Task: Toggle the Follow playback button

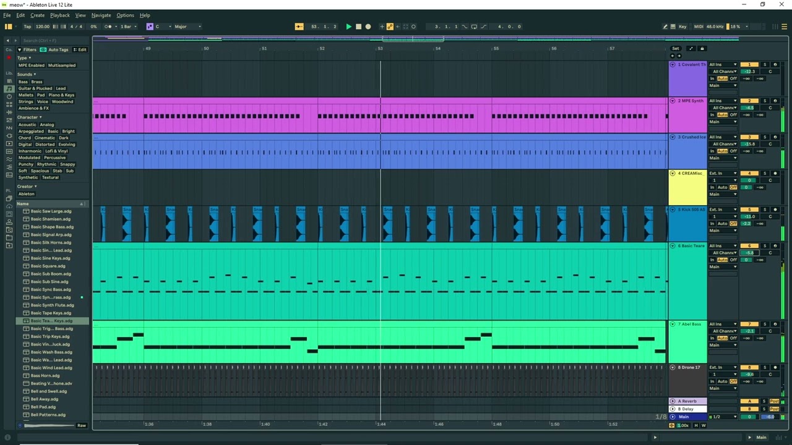Action: point(299,27)
